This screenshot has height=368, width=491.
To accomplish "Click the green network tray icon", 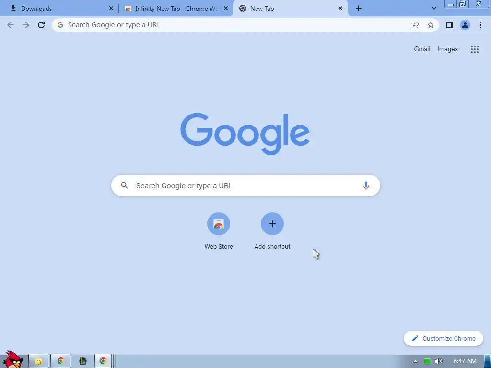I will (427, 361).
